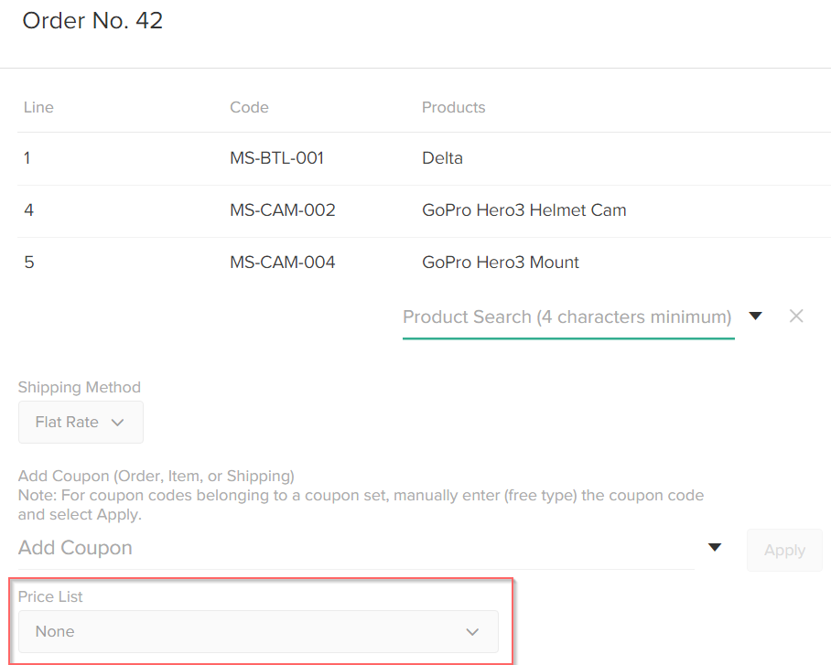Click the dropdown arrow beside Product Search
The height and width of the screenshot is (665, 831).
coord(756,315)
